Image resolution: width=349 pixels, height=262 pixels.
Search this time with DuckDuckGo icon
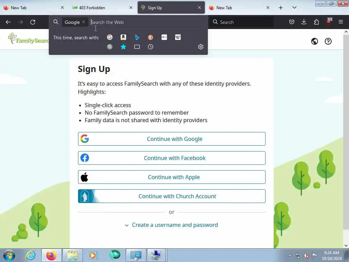coord(150,37)
